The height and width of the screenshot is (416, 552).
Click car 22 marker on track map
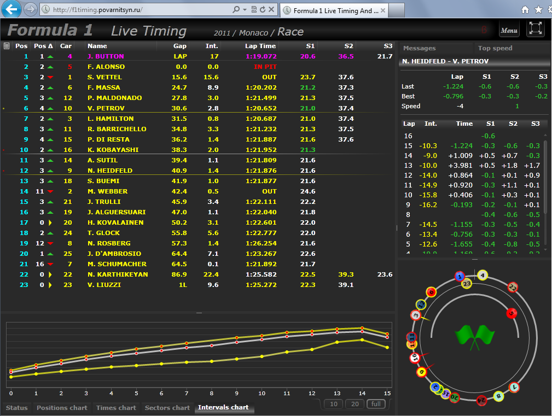[x=513, y=288]
